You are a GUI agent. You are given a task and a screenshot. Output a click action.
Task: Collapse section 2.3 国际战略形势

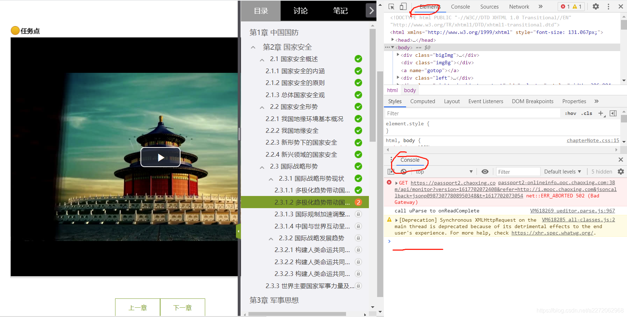tap(262, 167)
